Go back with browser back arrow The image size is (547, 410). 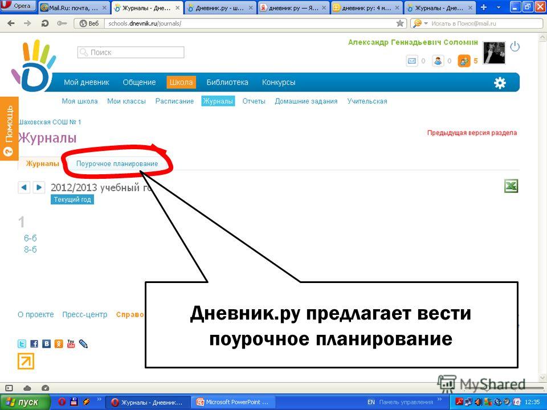pos(11,23)
